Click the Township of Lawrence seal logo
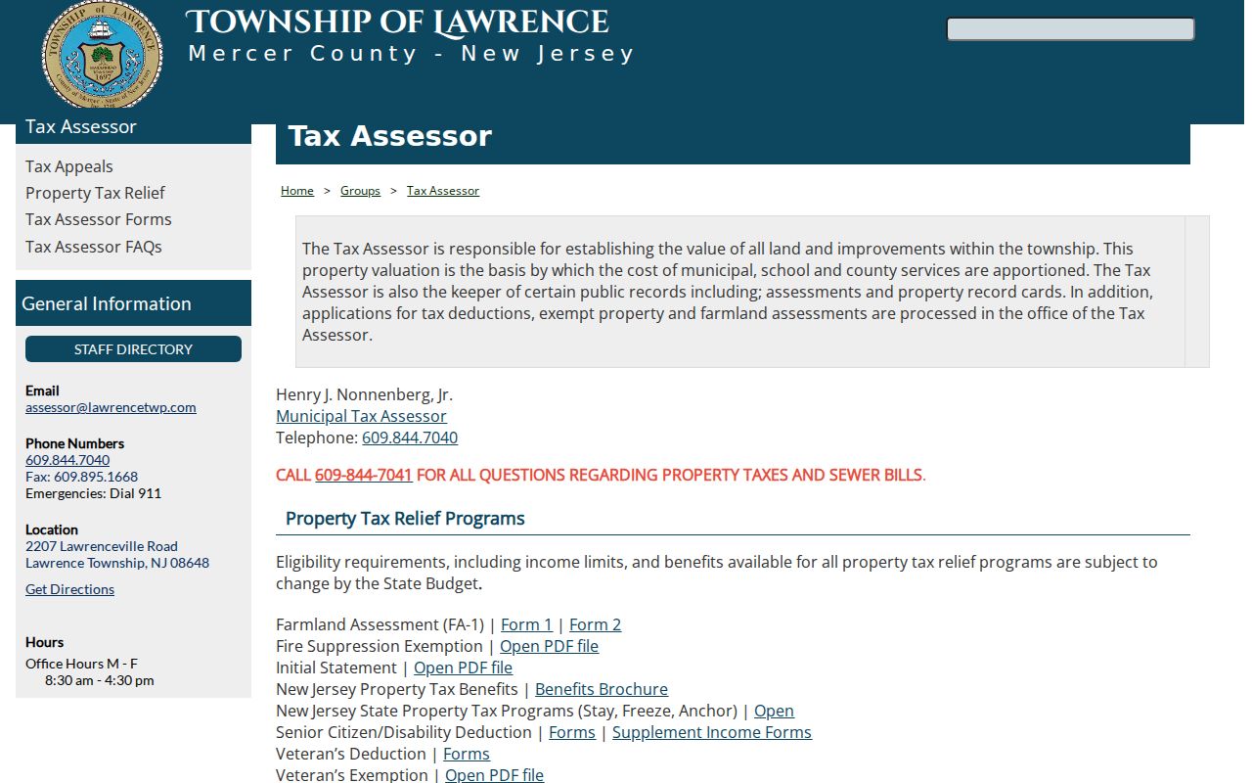The image size is (1252, 783). point(102,55)
